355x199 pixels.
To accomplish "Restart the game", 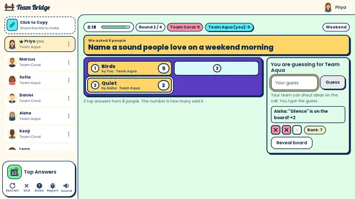I will click(12, 187).
